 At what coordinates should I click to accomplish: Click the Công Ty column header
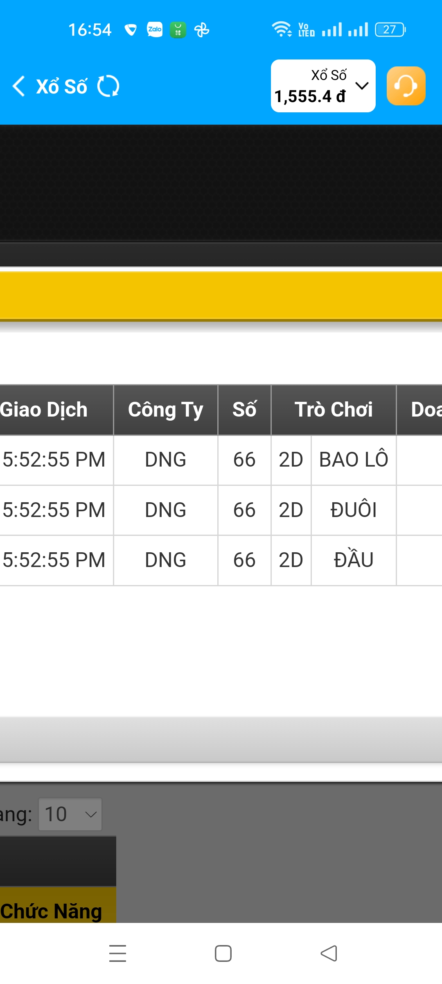click(x=165, y=410)
